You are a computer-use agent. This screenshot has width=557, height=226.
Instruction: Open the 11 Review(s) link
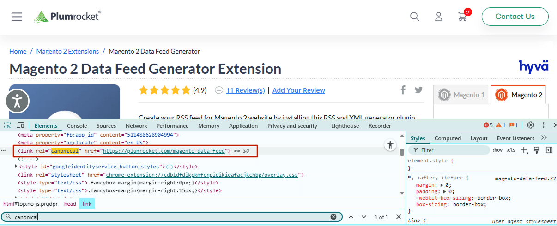pyautogui.click(x=246, y=90)
